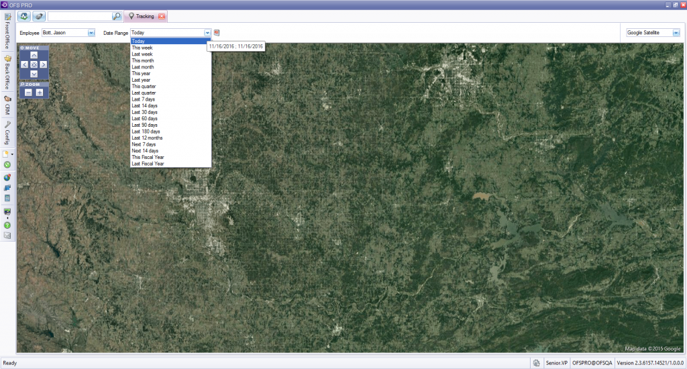Recenter map using the center move button
This screenshot has height=369, width=687.
point(34,64)
